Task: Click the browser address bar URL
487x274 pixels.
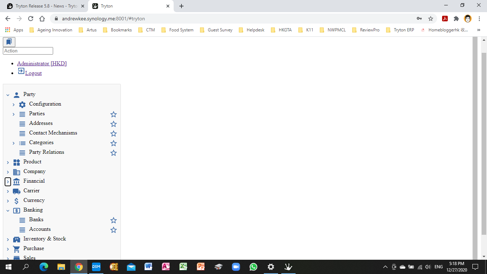Action: (x=103, y=19)
